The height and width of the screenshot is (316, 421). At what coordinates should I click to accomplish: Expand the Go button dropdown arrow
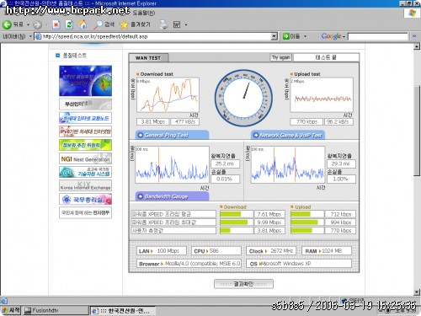pyautogui.click(x=305, y=36)
